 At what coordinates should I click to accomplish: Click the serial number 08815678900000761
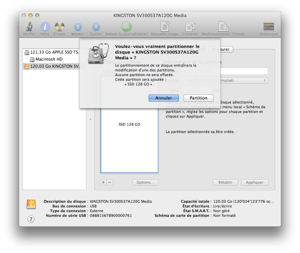[111, 216]
